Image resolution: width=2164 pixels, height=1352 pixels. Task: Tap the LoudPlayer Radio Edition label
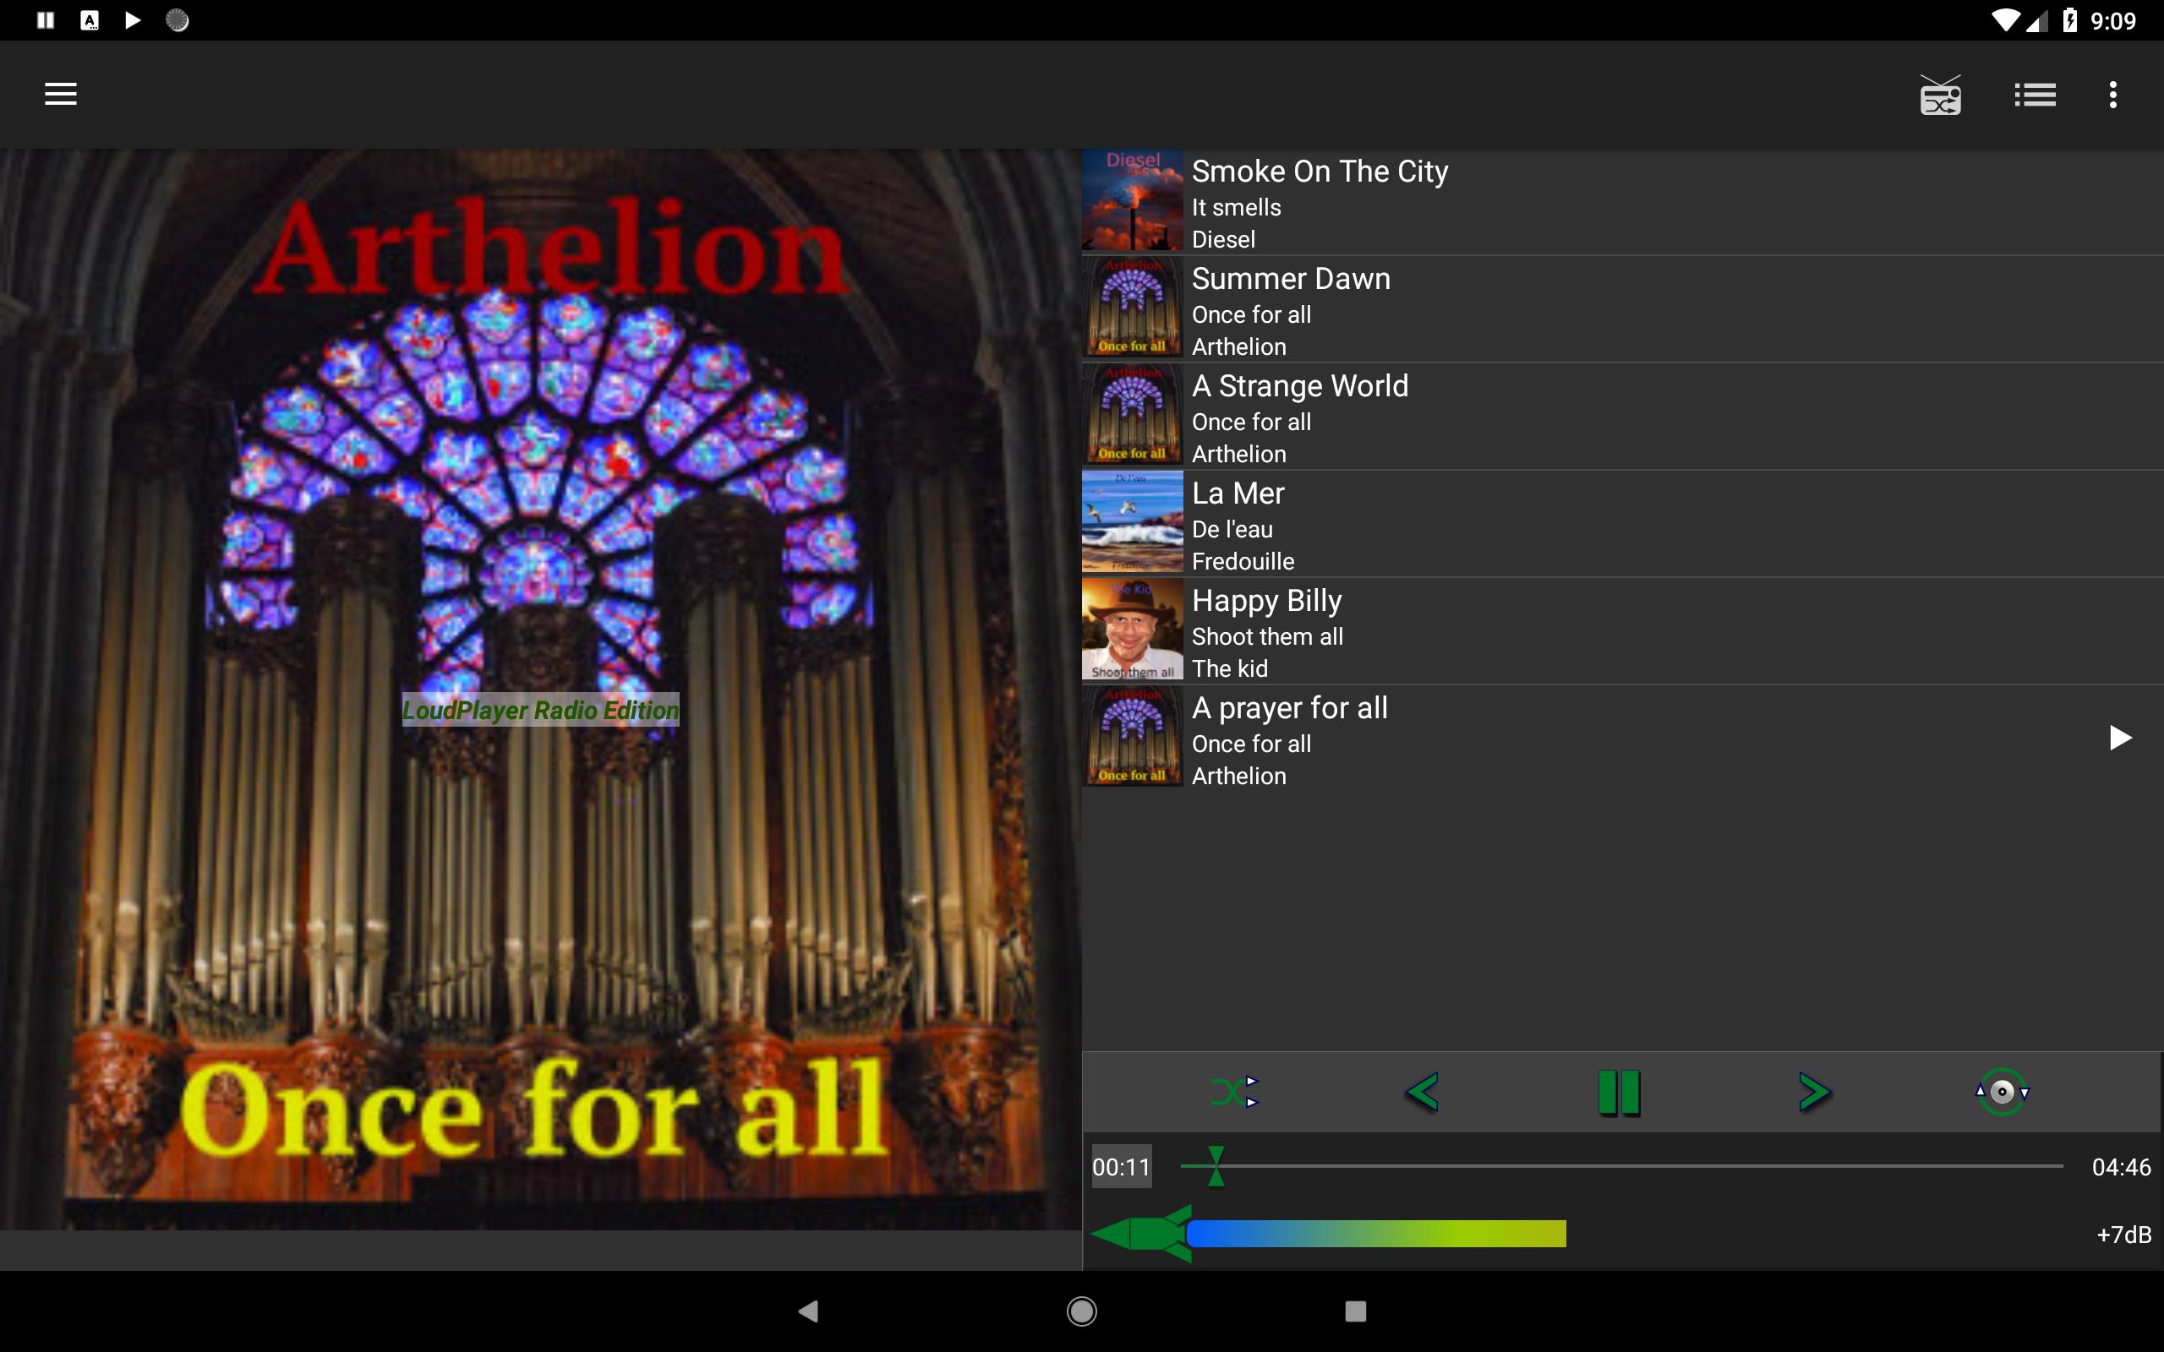coord(540,710)
